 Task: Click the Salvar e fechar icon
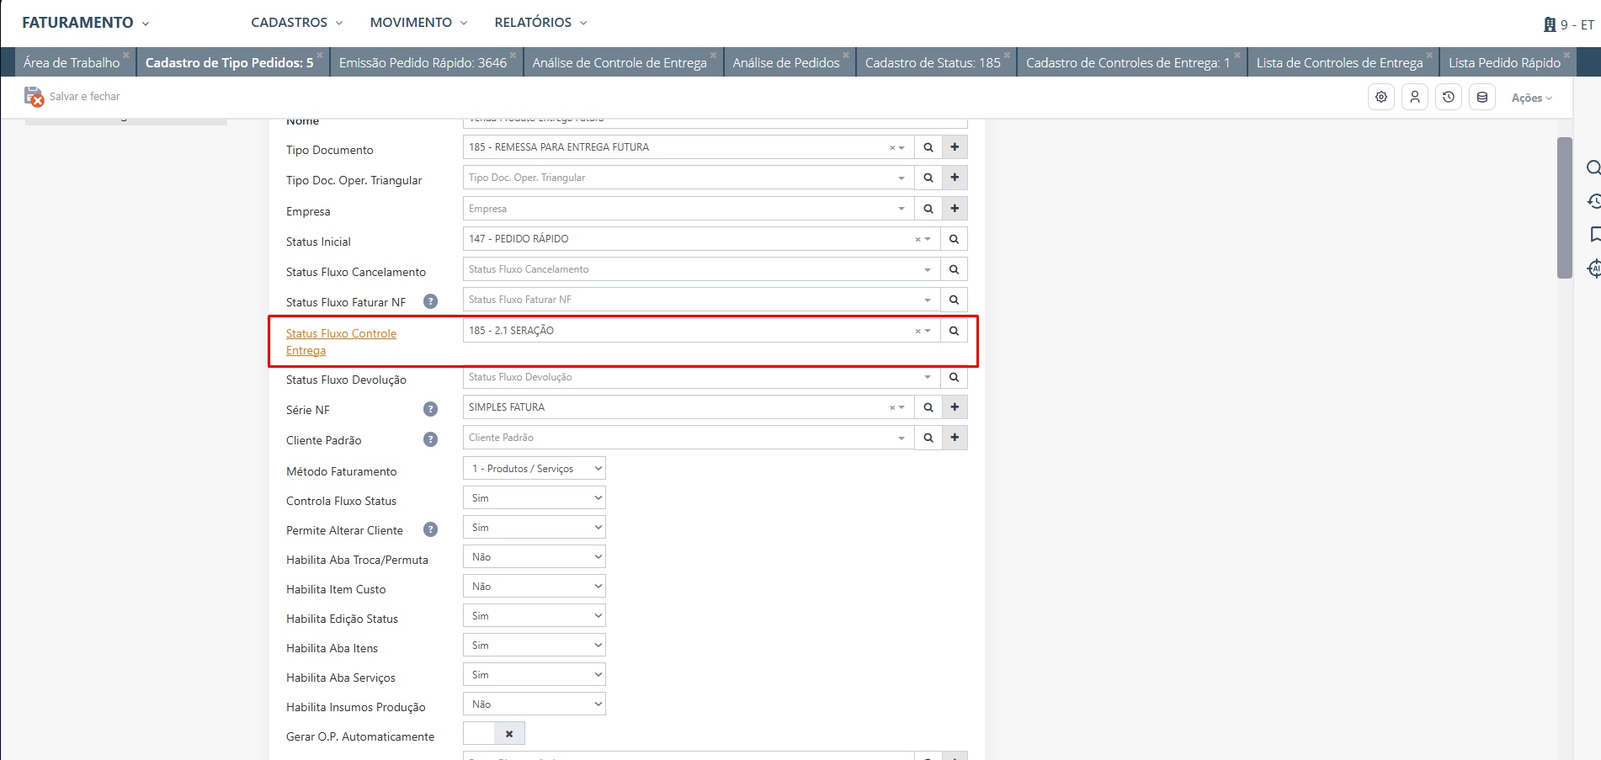coord(34,97)
